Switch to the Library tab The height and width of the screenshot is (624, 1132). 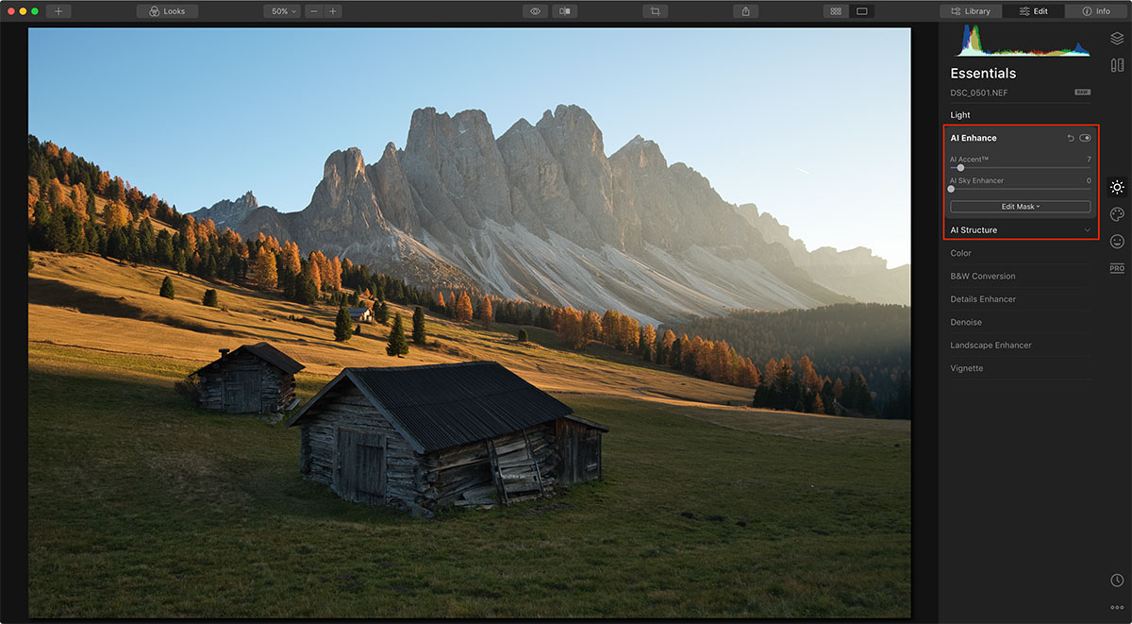971,11
